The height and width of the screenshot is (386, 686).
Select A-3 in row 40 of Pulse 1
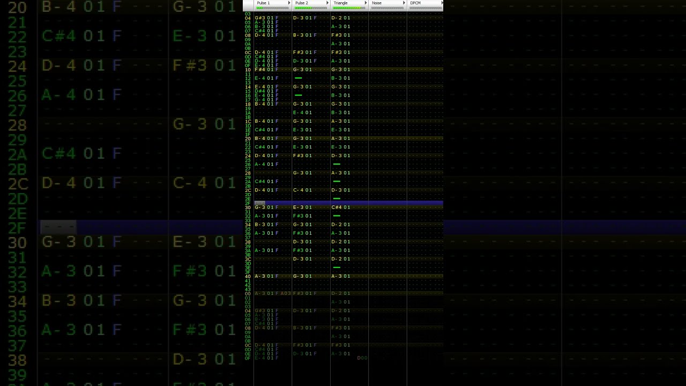(260, 276)
